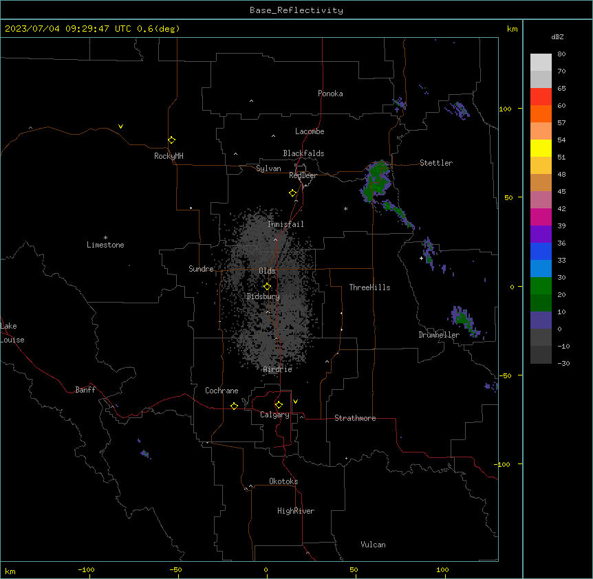This screenshot has width=593, height=579.
Task: Click the 100 tick on right axis
Action: (505, 109)
